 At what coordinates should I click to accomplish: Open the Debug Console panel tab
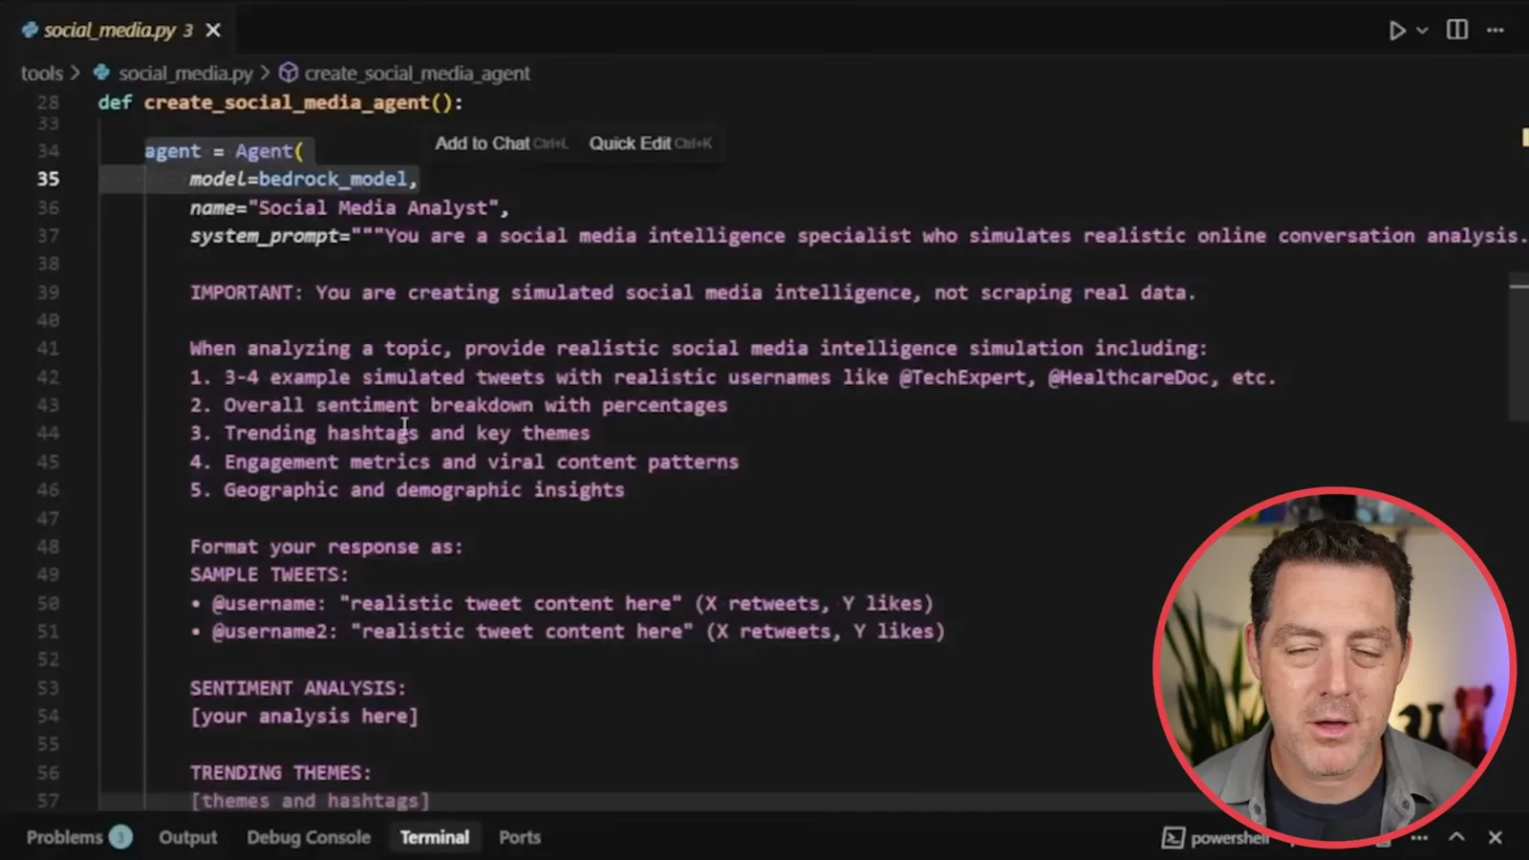(309, 837)
